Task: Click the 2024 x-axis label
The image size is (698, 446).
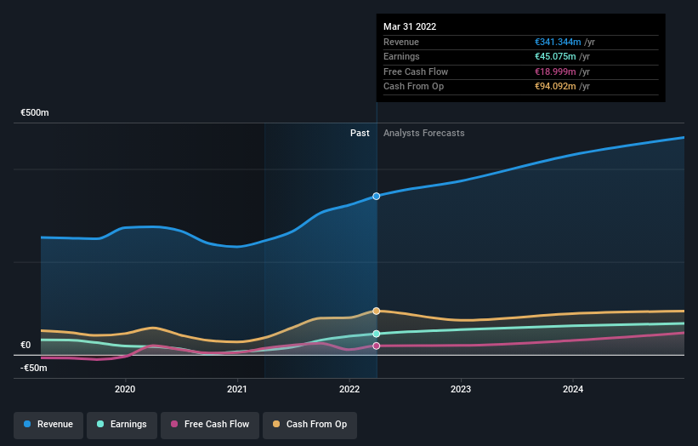Action: [x=573, y=389]
